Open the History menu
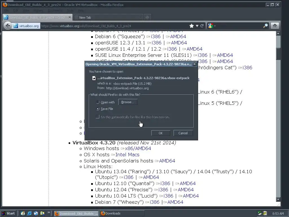 [x=38, y=10]
